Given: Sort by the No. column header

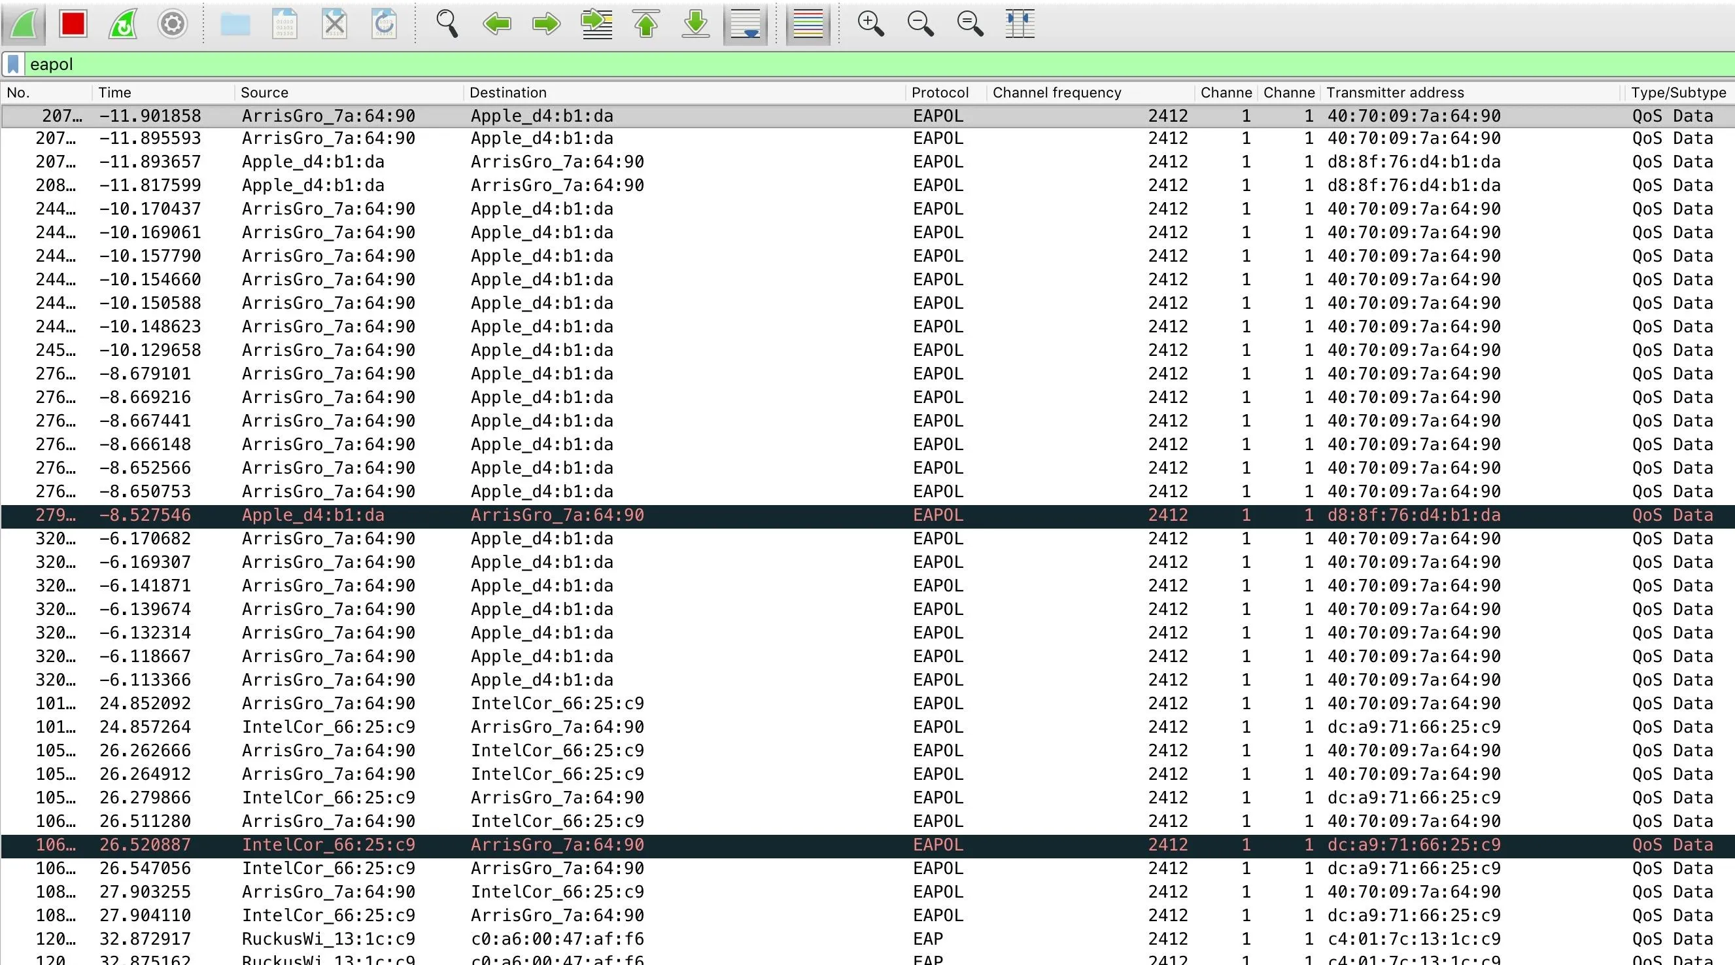Looking at the screenshot, I should 46,92.
